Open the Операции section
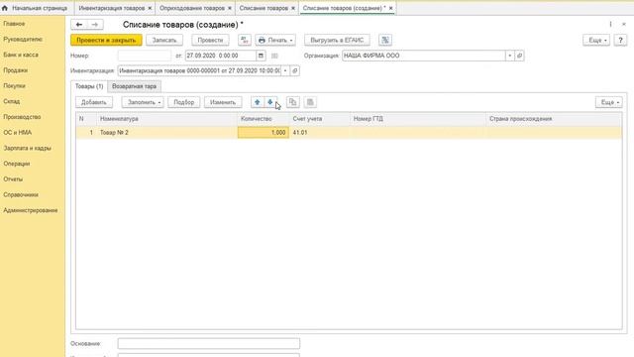634x357 pixels. tap(17, 164)
